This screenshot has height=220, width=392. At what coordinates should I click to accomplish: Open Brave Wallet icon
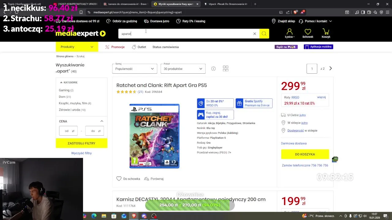[369, 12]
